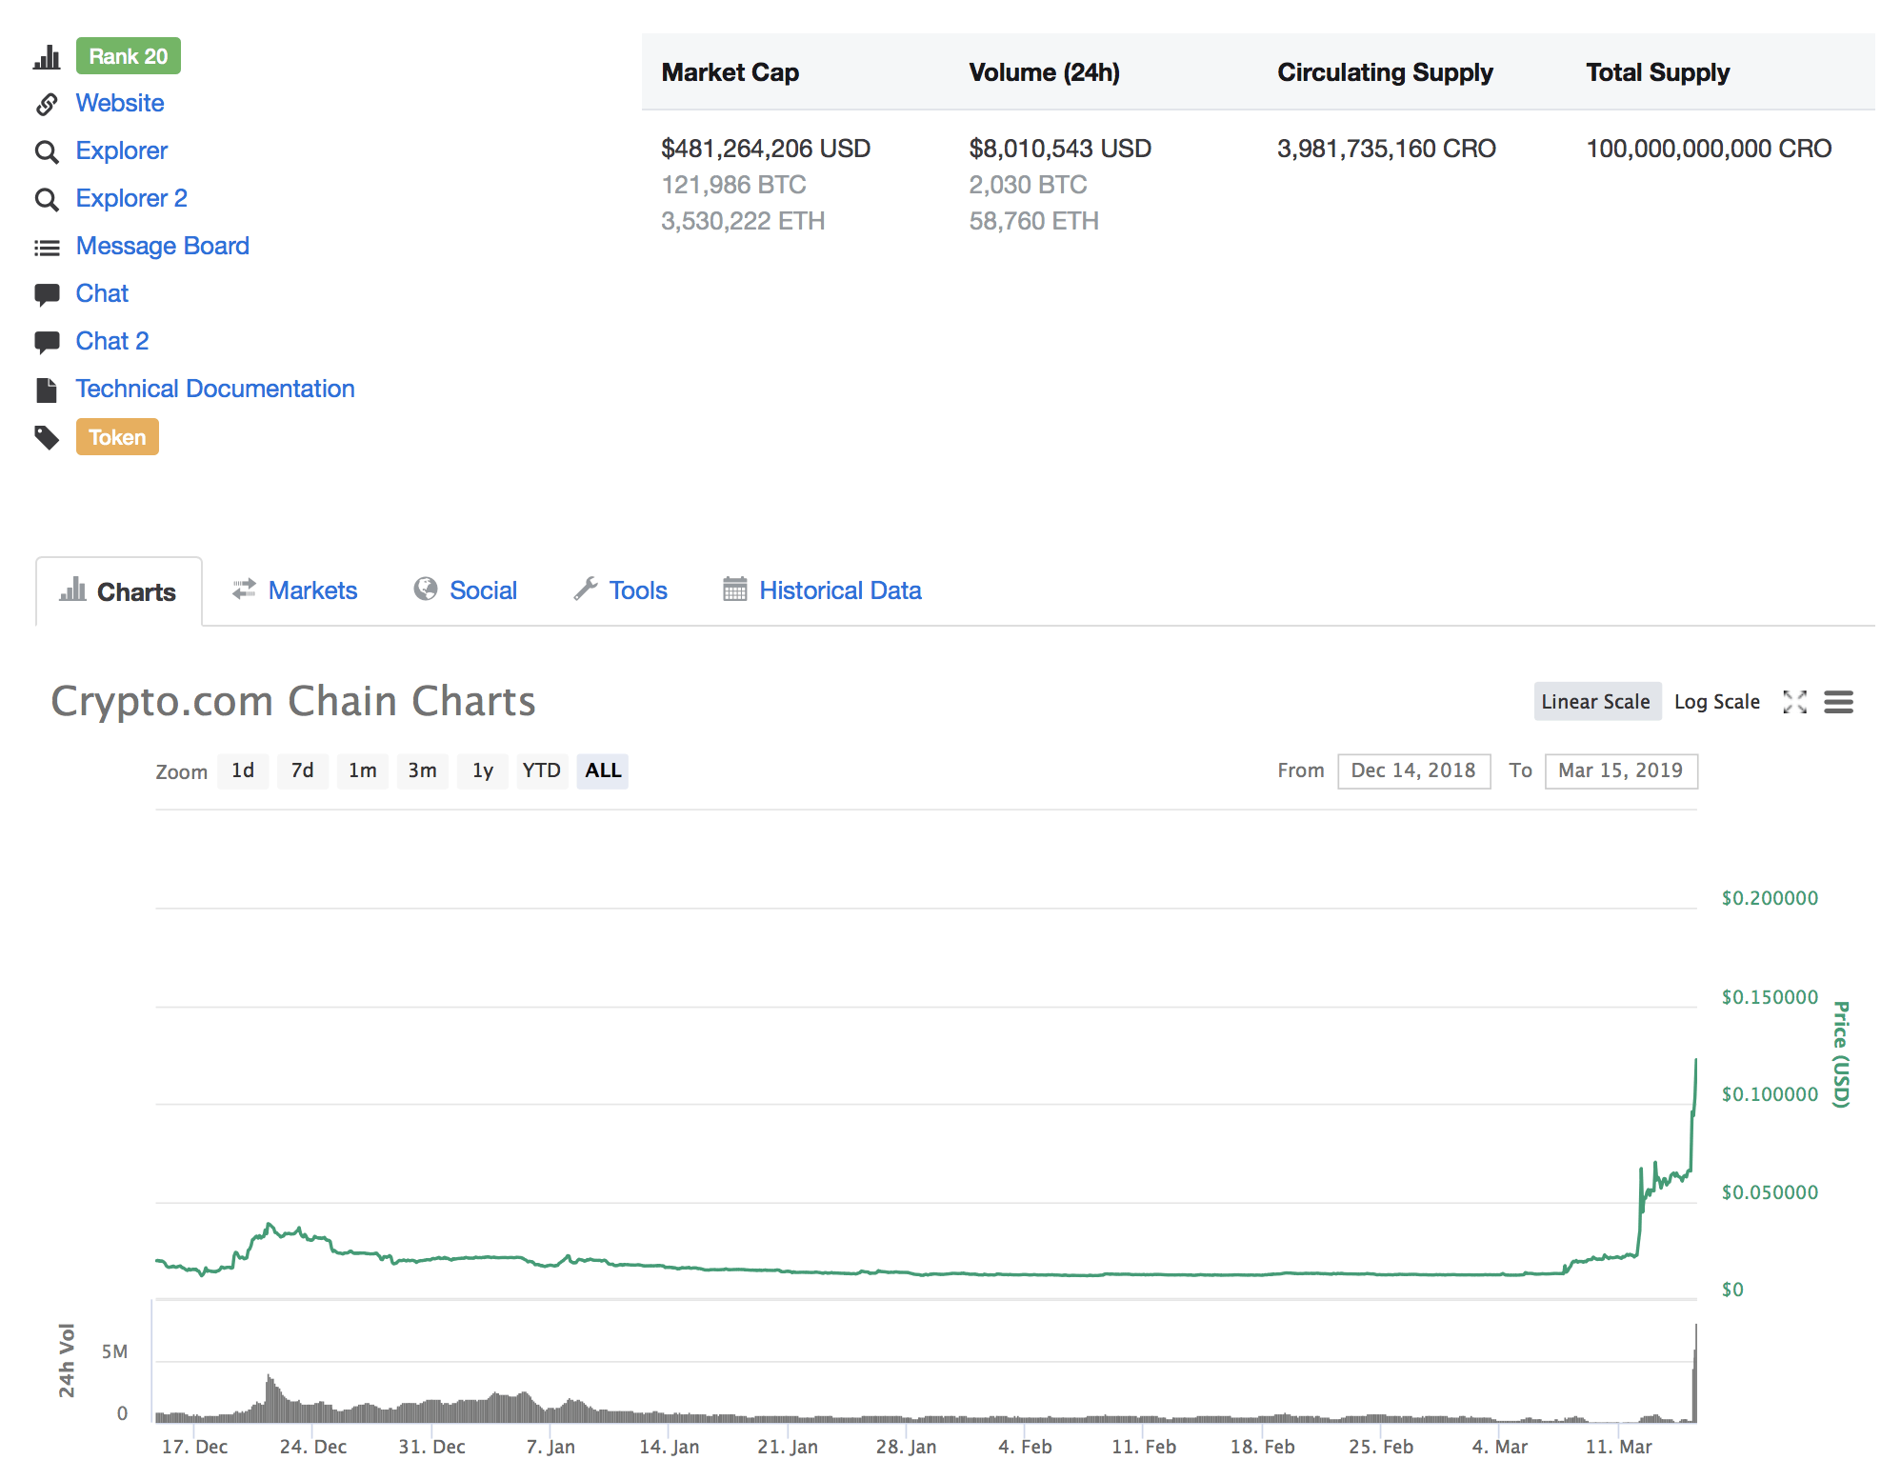Screen dimensions: 1901x1480
Task: Open the Chat link
Action: 102,293
